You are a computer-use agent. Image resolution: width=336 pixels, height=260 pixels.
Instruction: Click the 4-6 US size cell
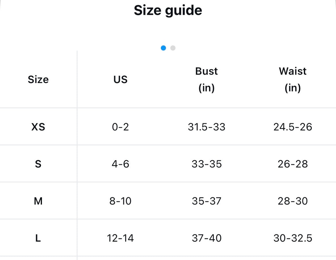[120, 164]
